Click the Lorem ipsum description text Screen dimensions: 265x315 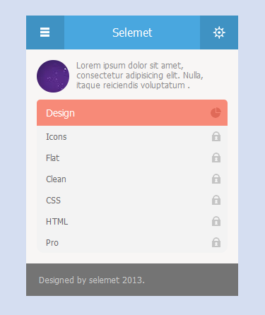(x=140, y=76)
